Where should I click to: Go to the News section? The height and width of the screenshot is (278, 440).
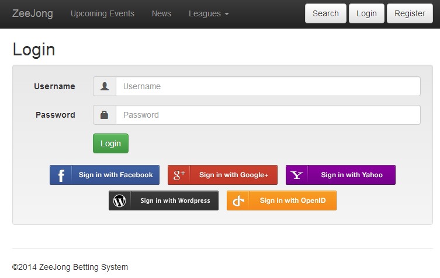coord(161,13)
